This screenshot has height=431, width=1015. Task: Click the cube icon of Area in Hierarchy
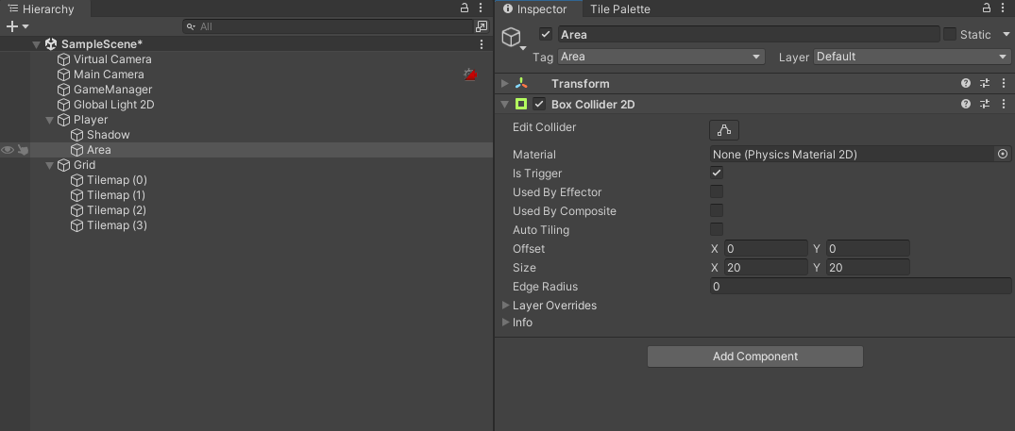click(77, 150)
